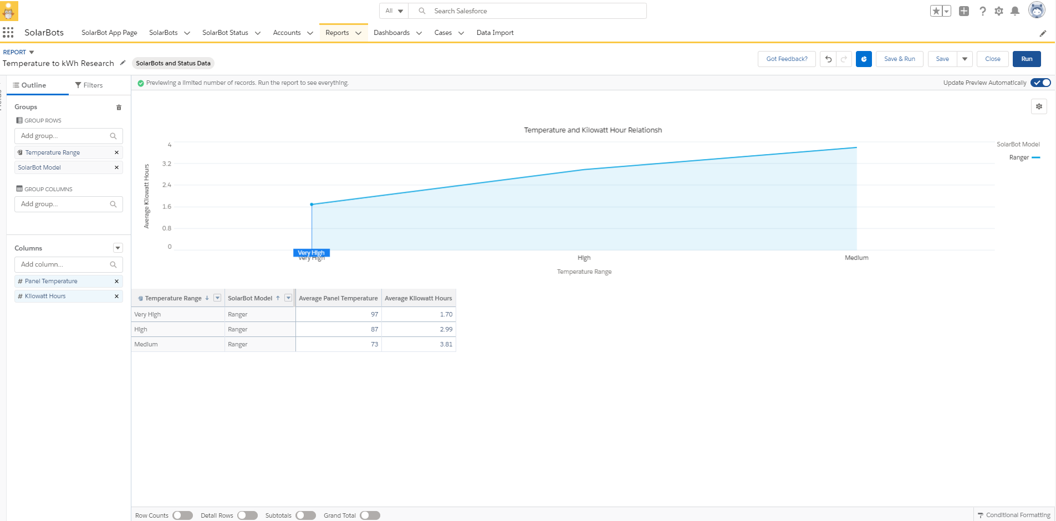Click the undo arrow icon
This screenshot has width=1056, height=521.
click(x=828, y=59)
